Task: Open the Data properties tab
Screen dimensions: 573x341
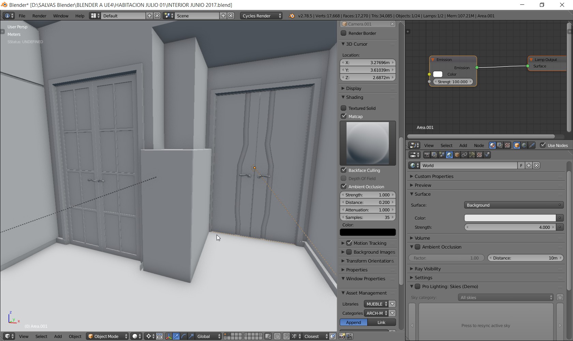Action: (x=472, y=155)
